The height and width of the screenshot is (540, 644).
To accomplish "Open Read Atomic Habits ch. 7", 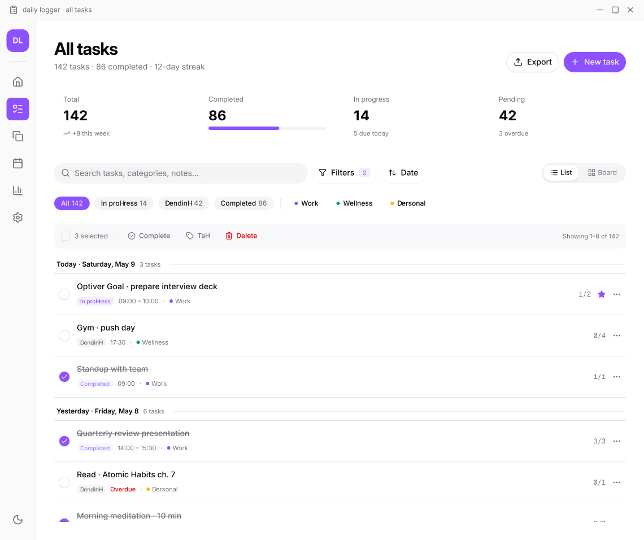I will 126,474.
